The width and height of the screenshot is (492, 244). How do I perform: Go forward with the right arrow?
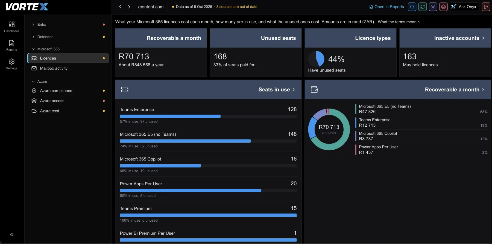tap(129, 7)
